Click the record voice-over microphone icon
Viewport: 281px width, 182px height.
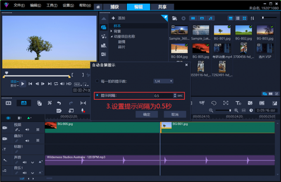coord(83,111)
